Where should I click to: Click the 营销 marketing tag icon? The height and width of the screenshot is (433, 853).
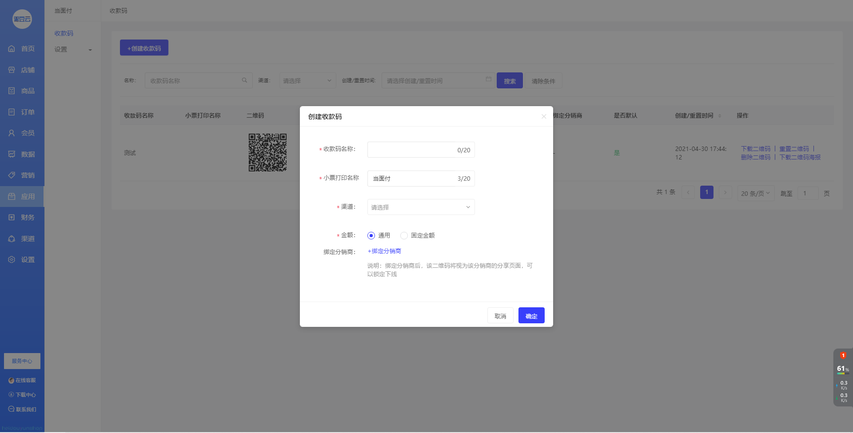pyautogui.click(x=12, y=175)
